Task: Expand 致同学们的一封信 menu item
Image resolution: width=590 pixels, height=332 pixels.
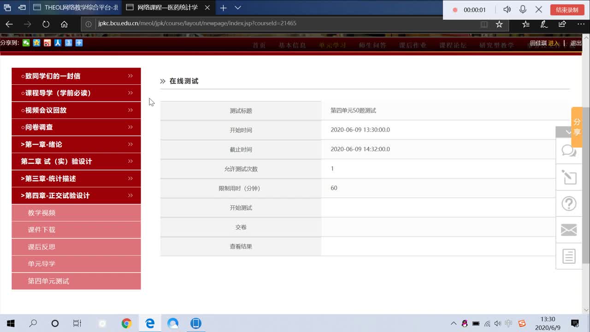Action: pyautogui.click(x=76, y=76)
